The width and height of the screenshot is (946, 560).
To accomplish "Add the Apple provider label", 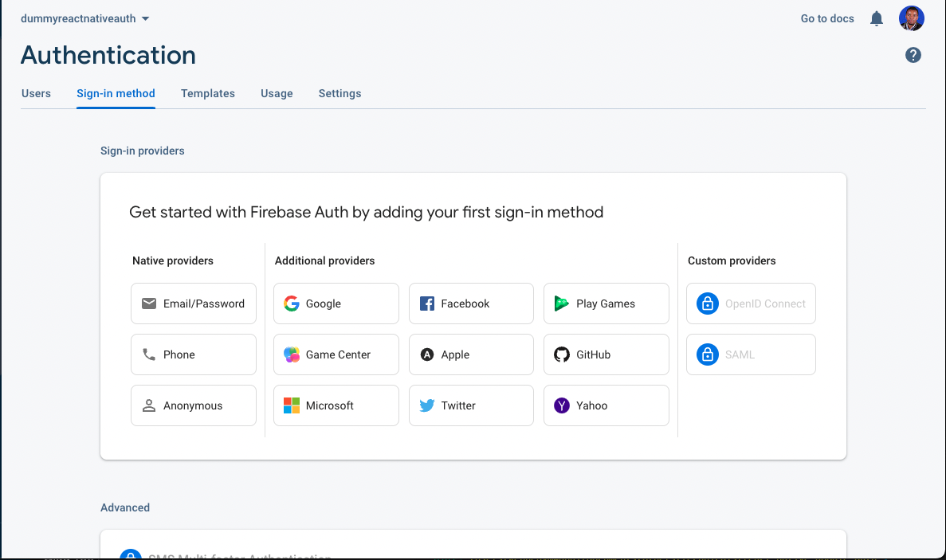I will point(455,355).
